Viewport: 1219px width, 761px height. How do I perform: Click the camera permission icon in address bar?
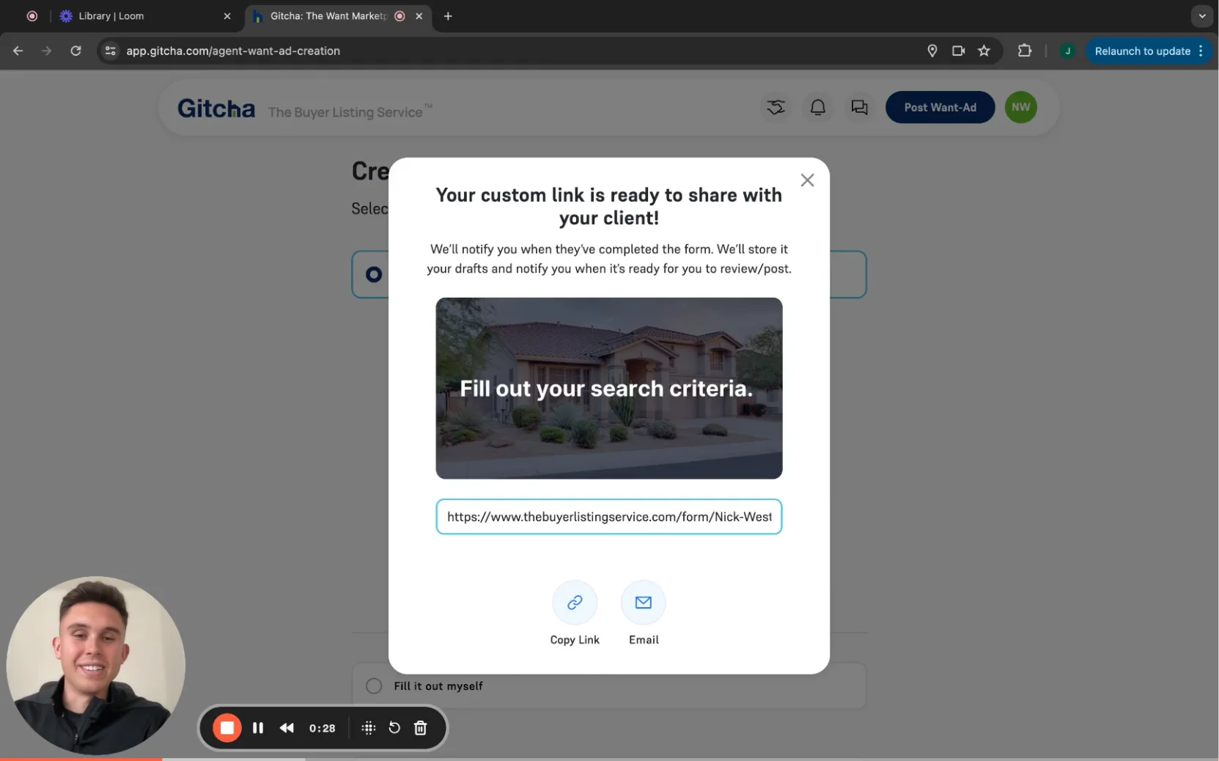[958, 51]
